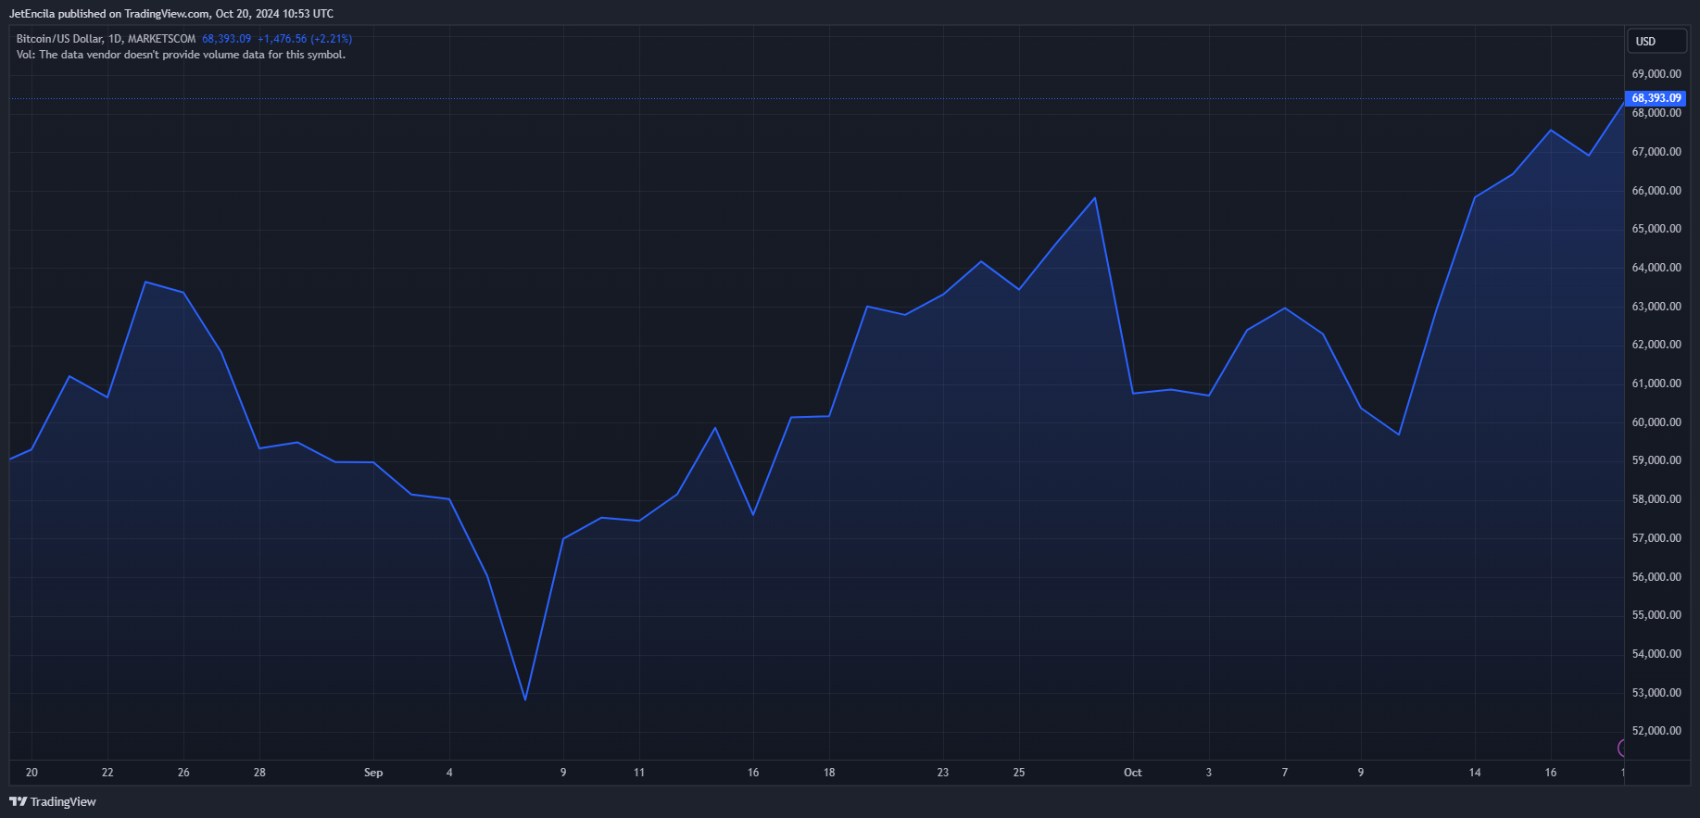
Task: Click the 68,393.09 header price value
Action: (226, 39)
